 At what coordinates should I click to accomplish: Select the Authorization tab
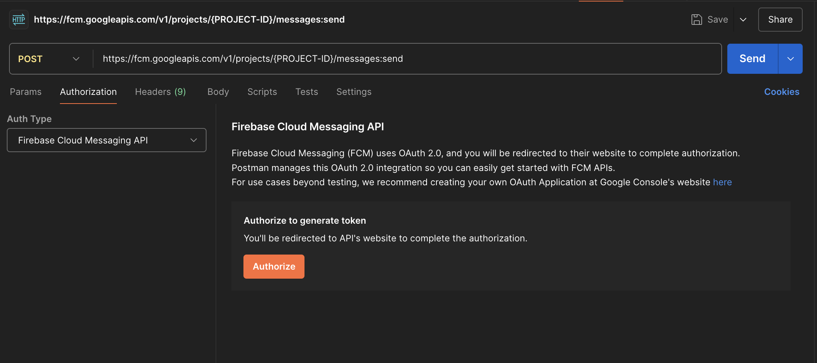pyautogui.click(x=88, y=92)
